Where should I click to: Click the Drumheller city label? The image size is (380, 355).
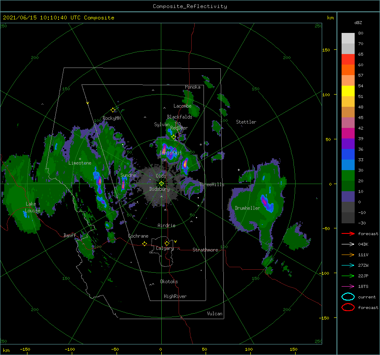pyautogui.click(x=247, y=208)
